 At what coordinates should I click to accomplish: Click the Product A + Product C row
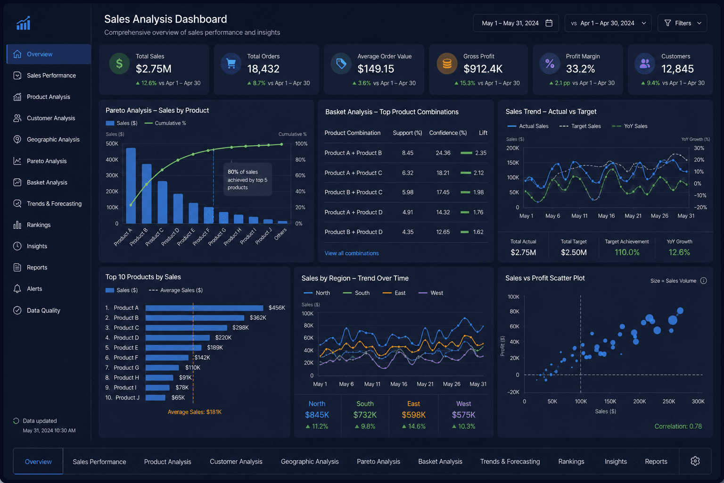[405, 173]
